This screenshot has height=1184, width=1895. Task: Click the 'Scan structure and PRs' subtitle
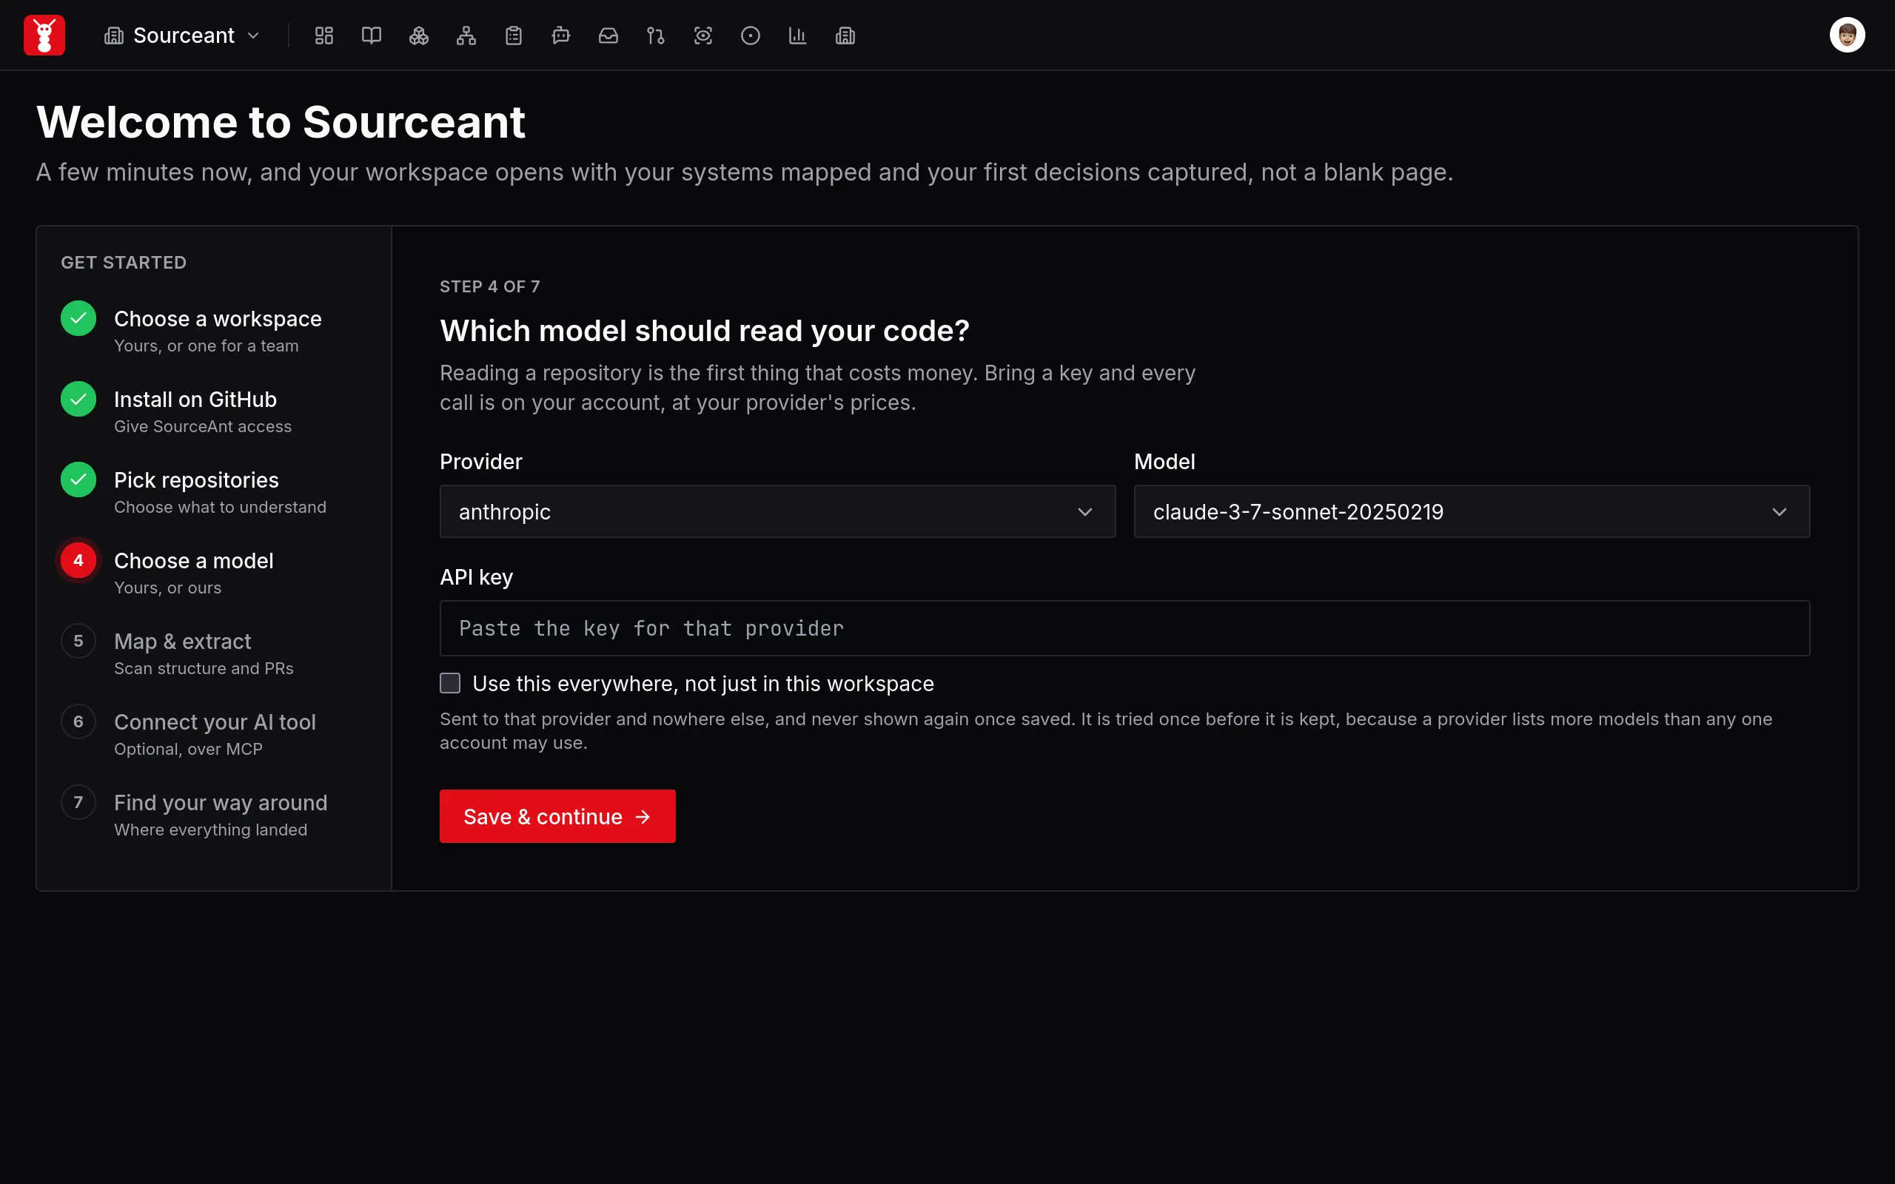click(204, 668)
